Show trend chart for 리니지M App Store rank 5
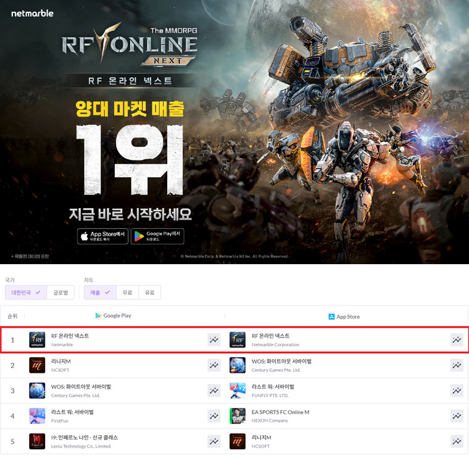 (x=457, y=441)
